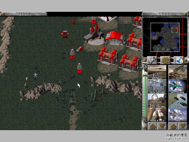This screenshot has width=189, height=142.
Task: Select the Repair wrench button
Action: pyautogui.click(x=152, y=60)
